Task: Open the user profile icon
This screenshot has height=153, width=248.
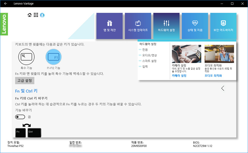Action: [42, 15]
